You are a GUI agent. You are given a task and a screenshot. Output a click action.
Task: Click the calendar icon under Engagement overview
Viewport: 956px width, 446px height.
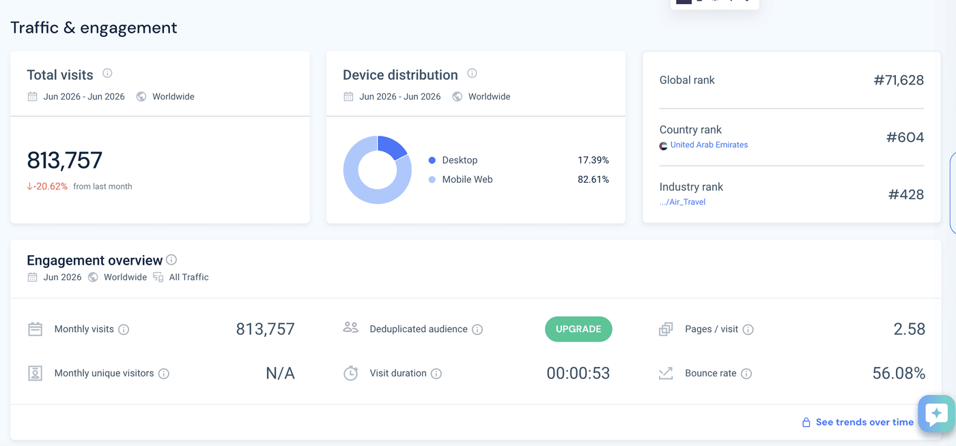[x=32, y=277]
